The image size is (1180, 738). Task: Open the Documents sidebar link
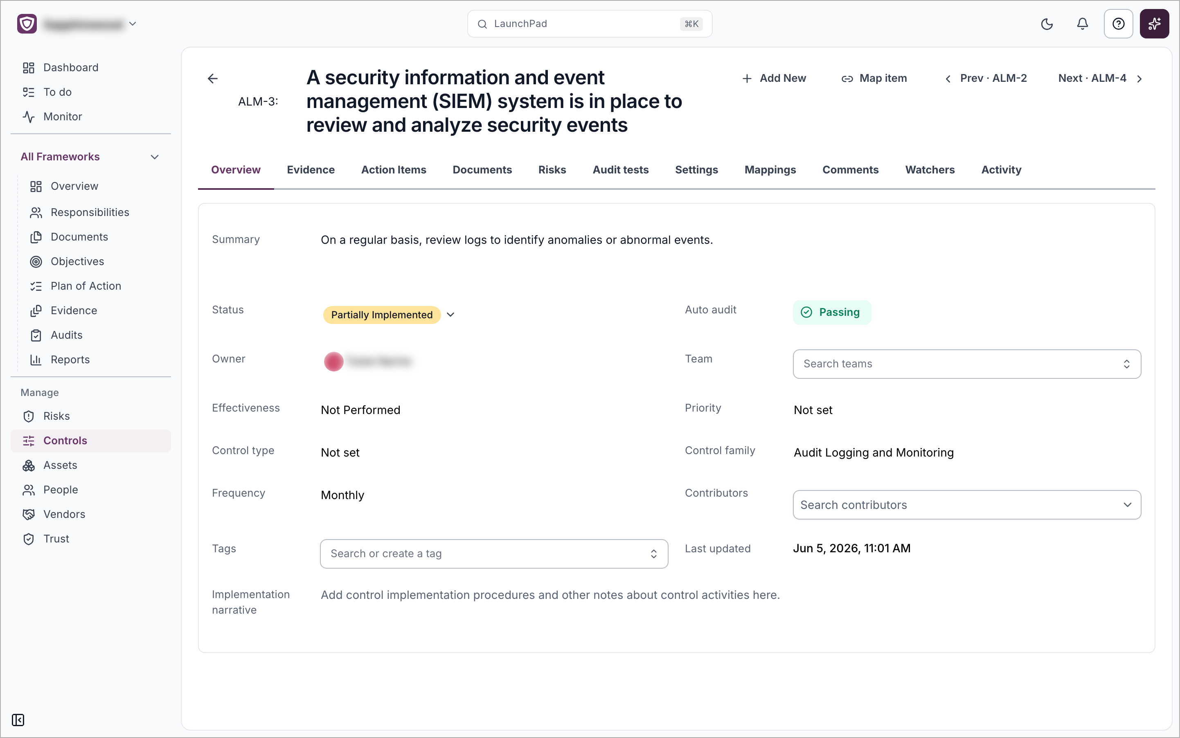pyautogui.click(x=79, y=237)
